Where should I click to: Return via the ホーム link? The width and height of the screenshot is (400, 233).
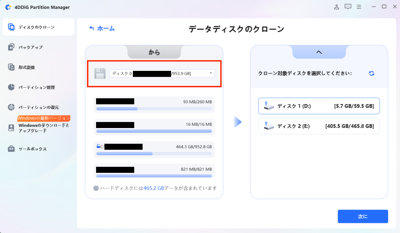tap(102, 28)
